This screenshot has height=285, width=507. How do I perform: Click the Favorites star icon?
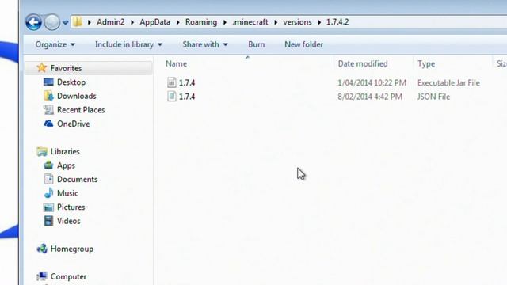42,67
